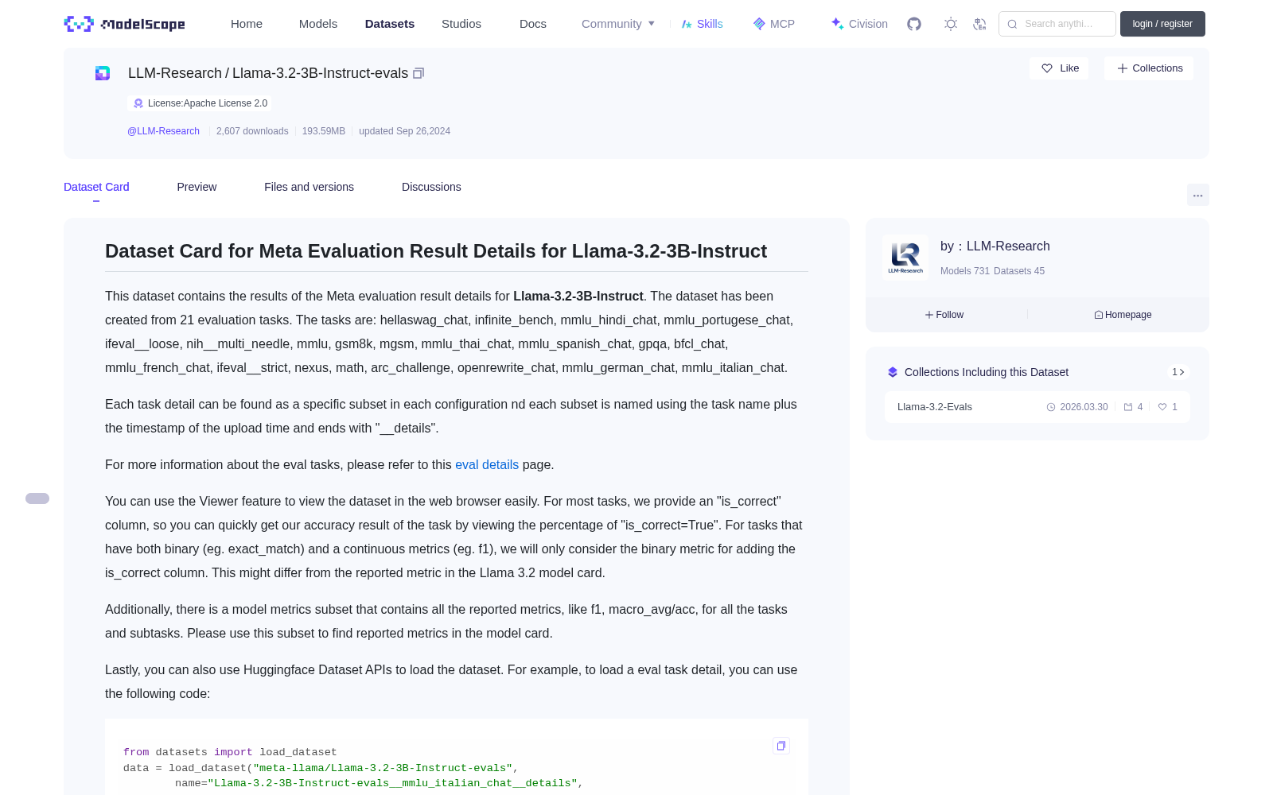
Task: Click the plus icon in Collections button
Action: tap(1123, 68)
